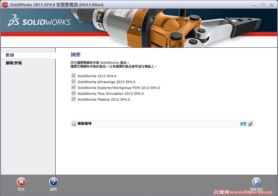Open help via the question mark icon
The width and height of the screenshot is (278, 196).
(54, 182)
